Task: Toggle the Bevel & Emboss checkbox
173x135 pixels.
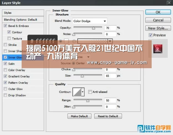Action: (5, 26)
